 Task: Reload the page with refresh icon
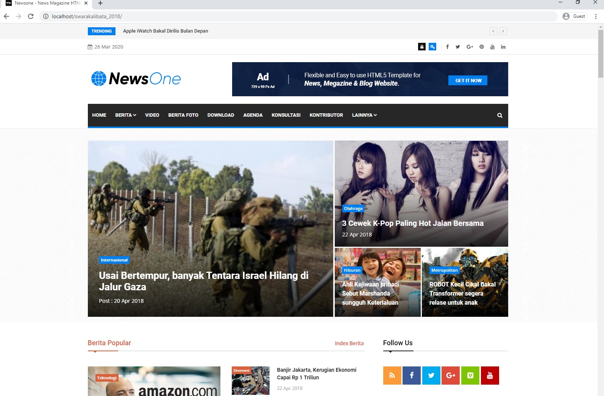[x=31, y=16]
